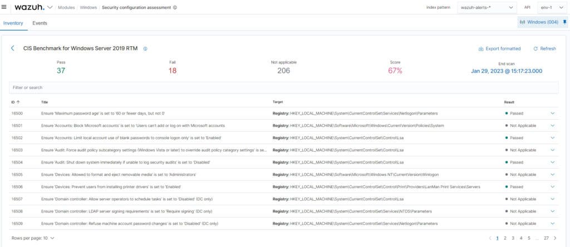
Task: Expand row 16509 details chevron
Action: click(x=552, y=224)
